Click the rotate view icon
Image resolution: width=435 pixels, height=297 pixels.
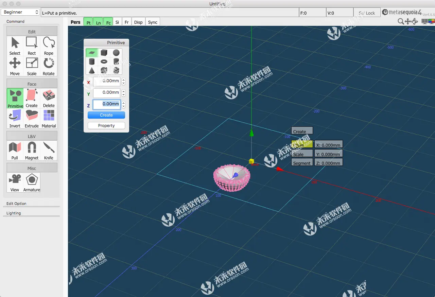[x=415, y=21]
